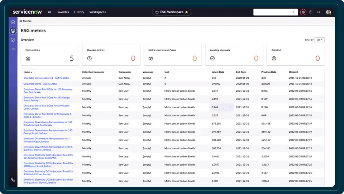Toggle the ESG Workspace favorite star
The width and height of the screenshot is (344, 194).
point(186,12)
